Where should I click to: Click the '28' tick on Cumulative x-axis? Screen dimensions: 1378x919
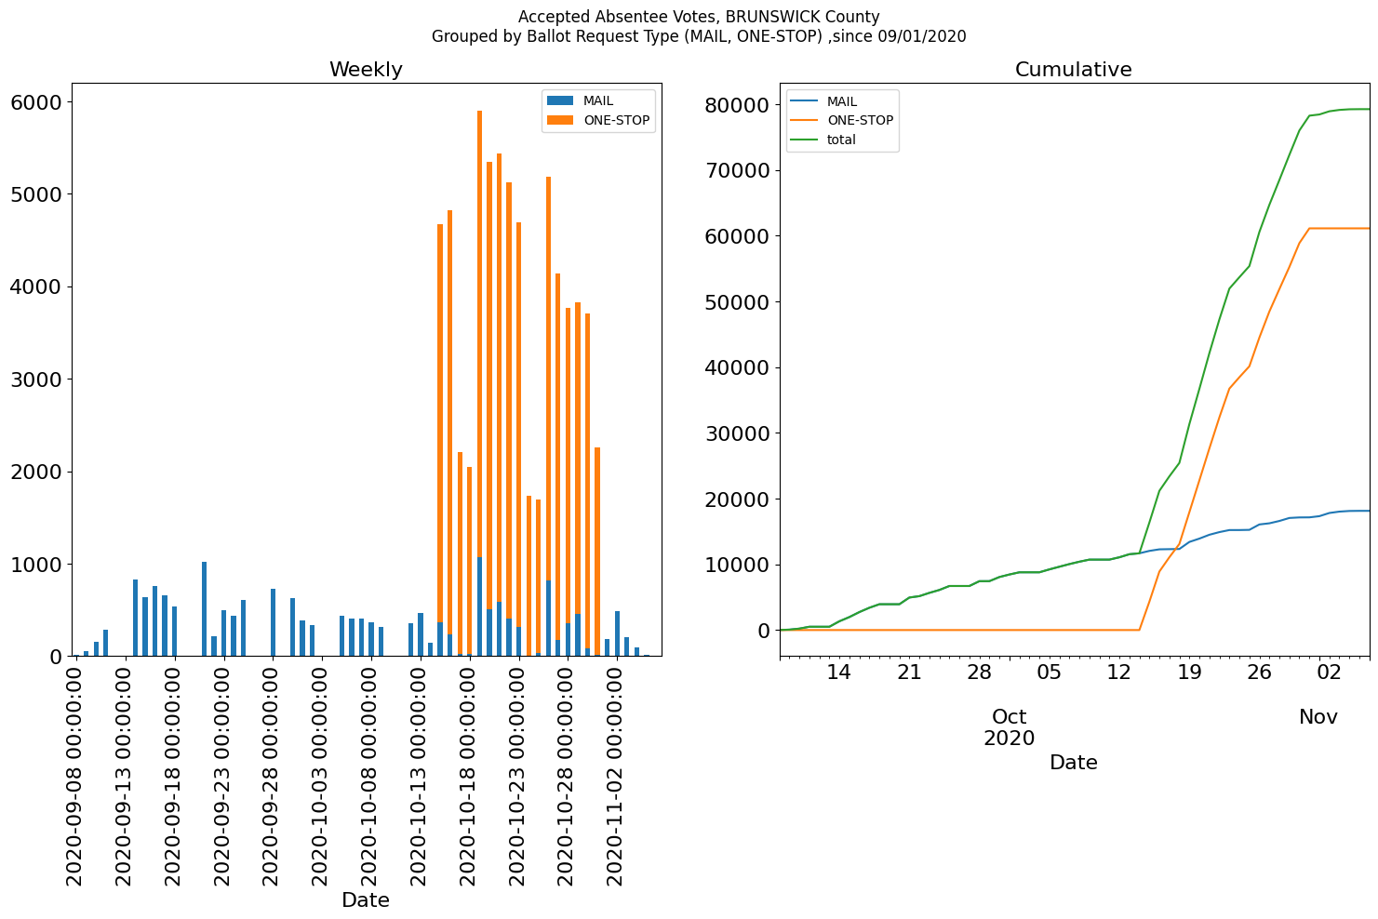[979, 672]
